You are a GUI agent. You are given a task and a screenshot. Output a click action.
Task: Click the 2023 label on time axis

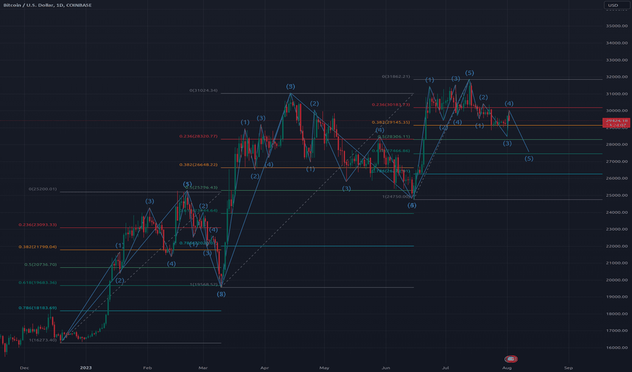pos(87,367)
